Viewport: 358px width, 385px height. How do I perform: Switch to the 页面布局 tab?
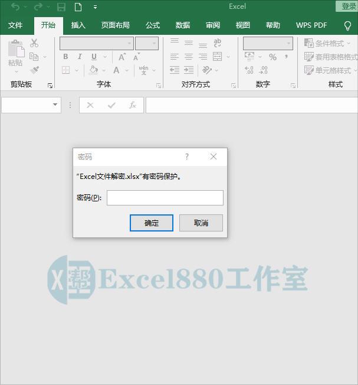coord(115,25)
